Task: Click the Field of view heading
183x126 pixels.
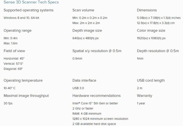Action: (15, 50)
